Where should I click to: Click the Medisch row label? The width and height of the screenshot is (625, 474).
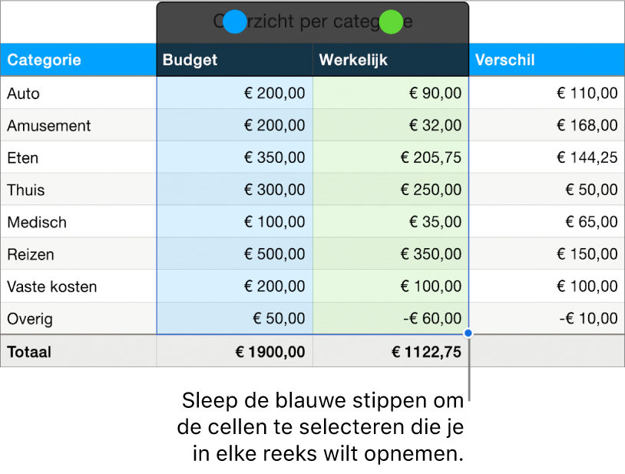point(37,223)
